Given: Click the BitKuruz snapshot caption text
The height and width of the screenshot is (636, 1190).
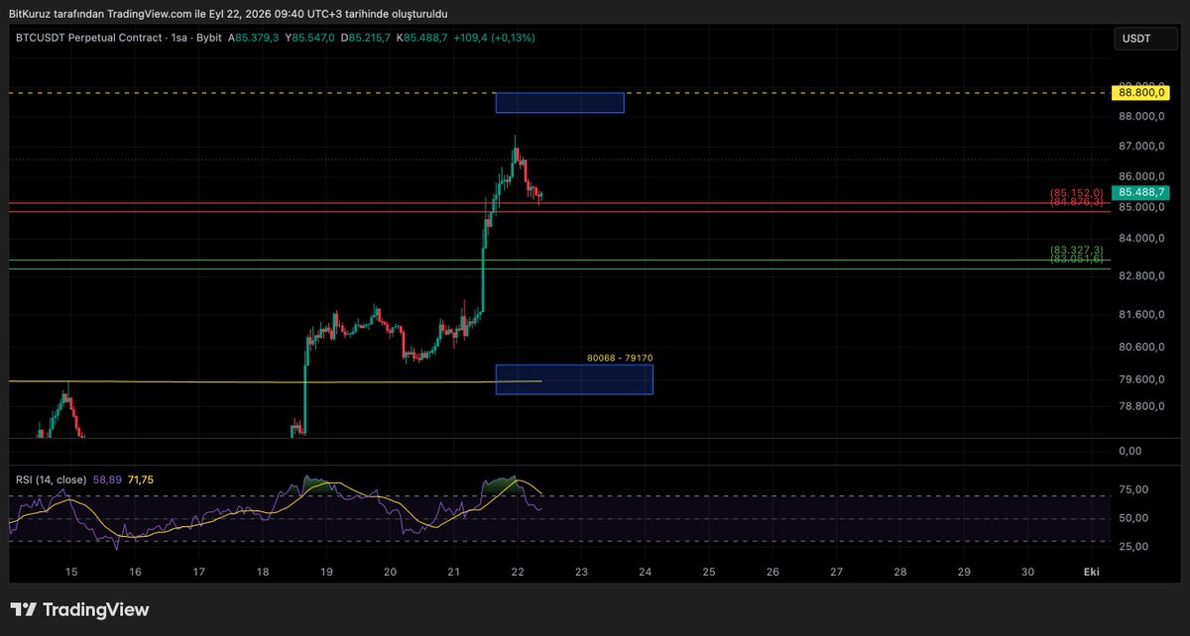Looking at the screenshot, I should (228, 12).
